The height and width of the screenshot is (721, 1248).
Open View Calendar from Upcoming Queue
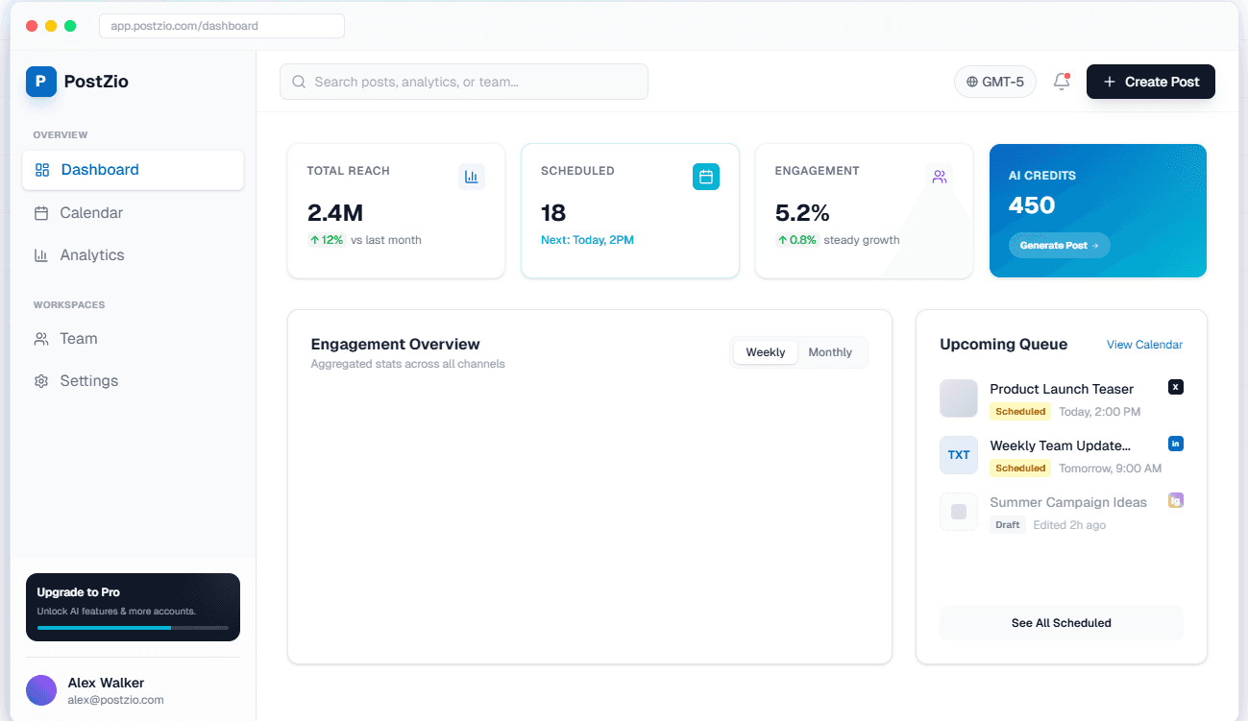(x=1144, y=345)
